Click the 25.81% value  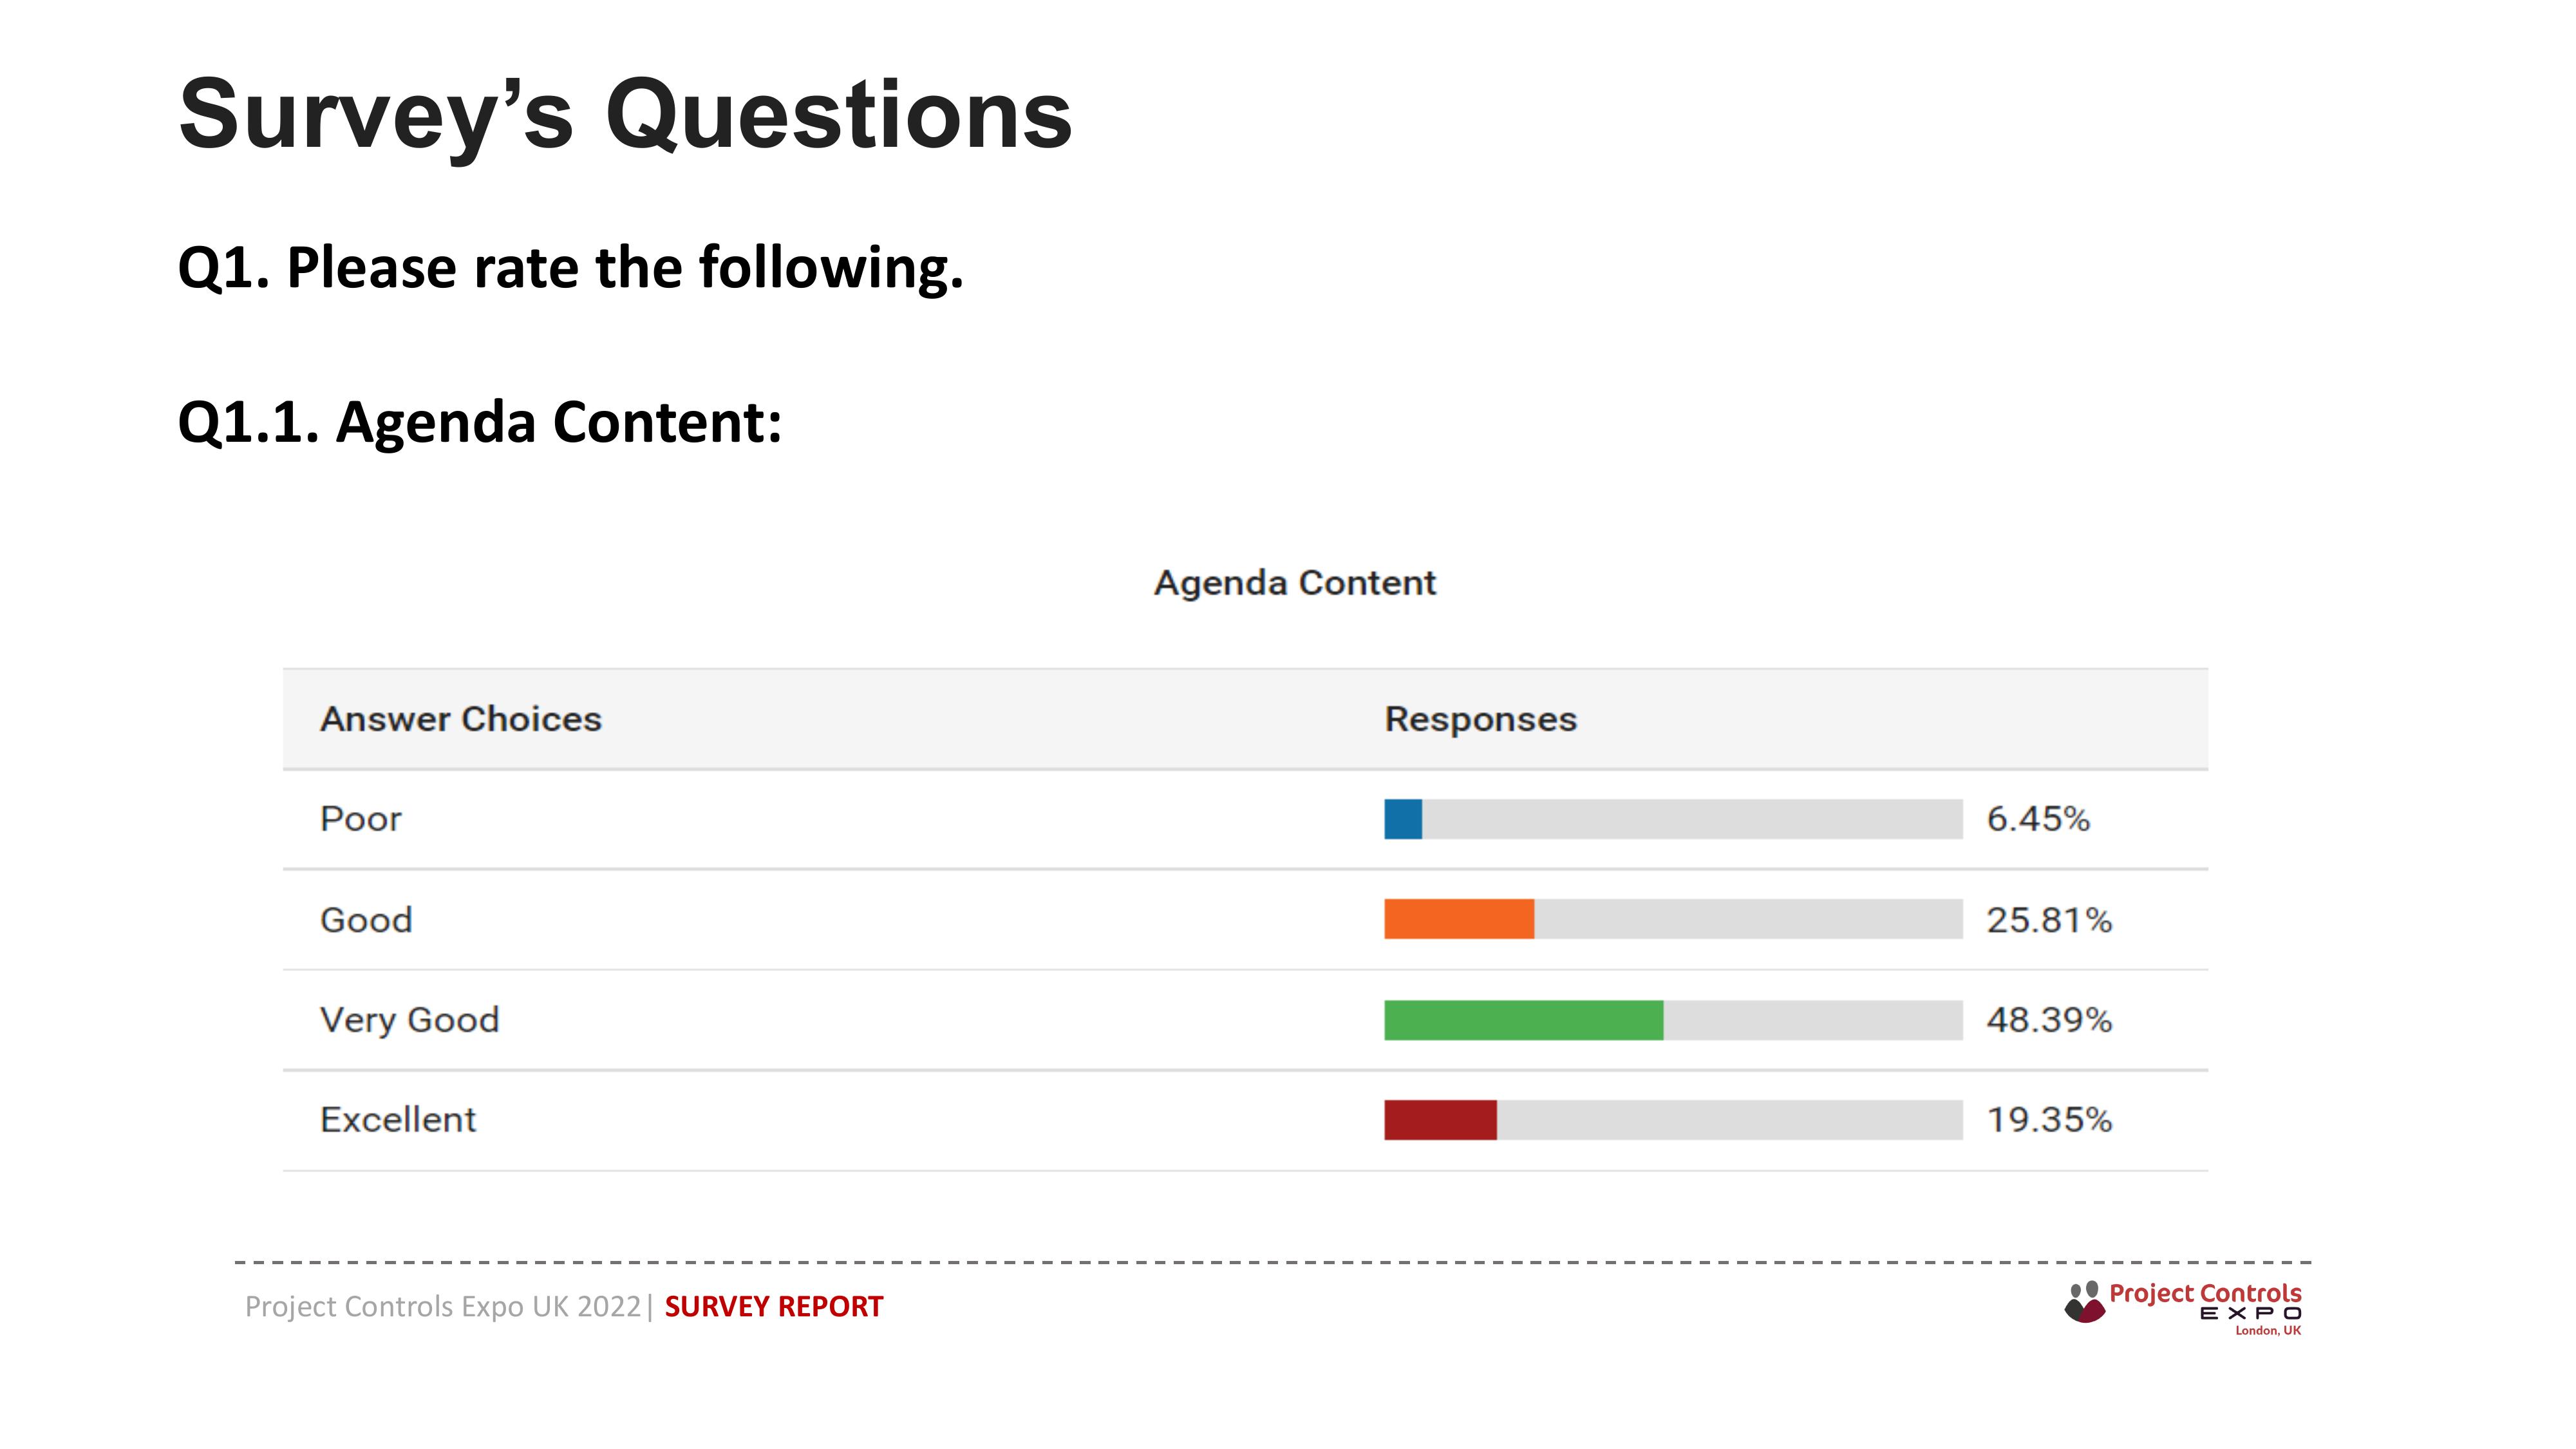coord(2049,920)
